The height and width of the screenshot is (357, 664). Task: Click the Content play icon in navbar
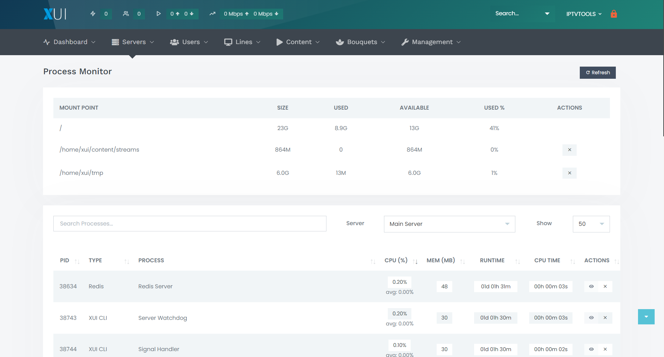279,42
